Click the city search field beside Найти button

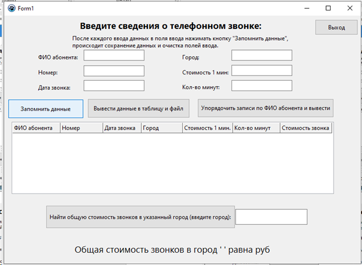coord(271,217)
